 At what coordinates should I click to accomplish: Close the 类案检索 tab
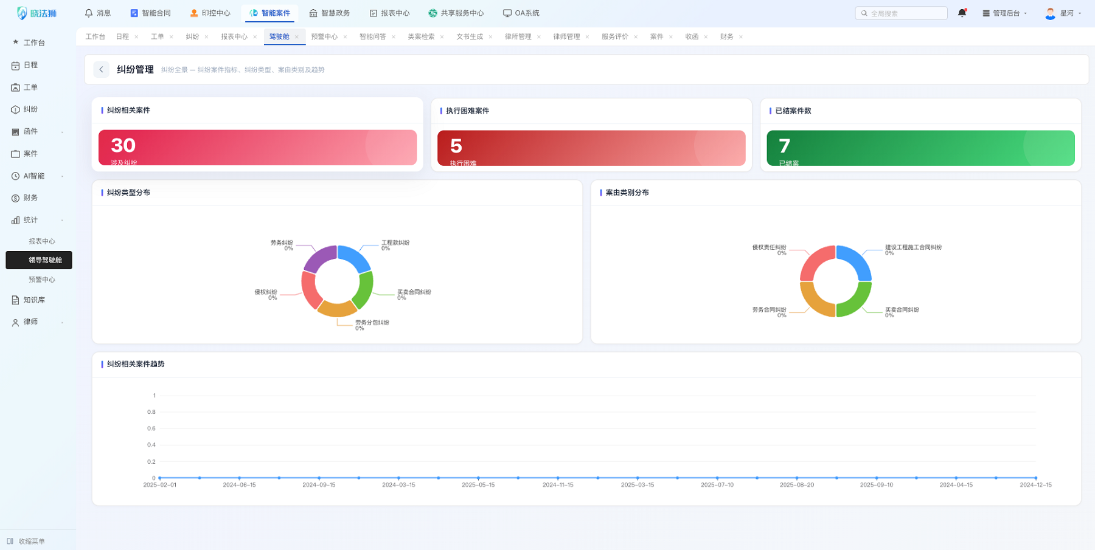(442, 37)
